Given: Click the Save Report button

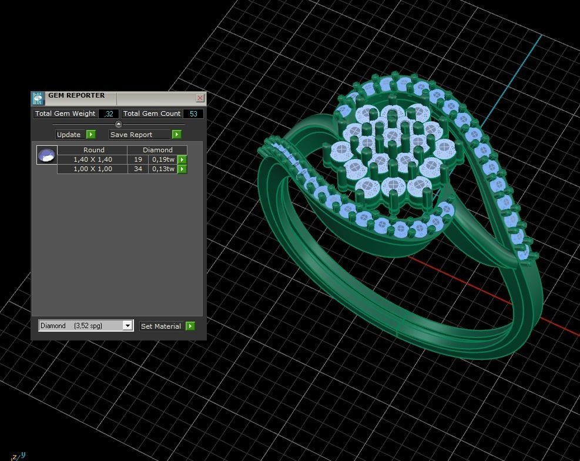Looking at the screenshot, I should [x=140, y=135].
